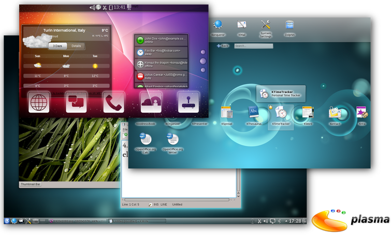The width and height of the screenshot is (391, 235).
Task: Select John Doe online contact
Action: pyautogui.click(x=162, y=40)
